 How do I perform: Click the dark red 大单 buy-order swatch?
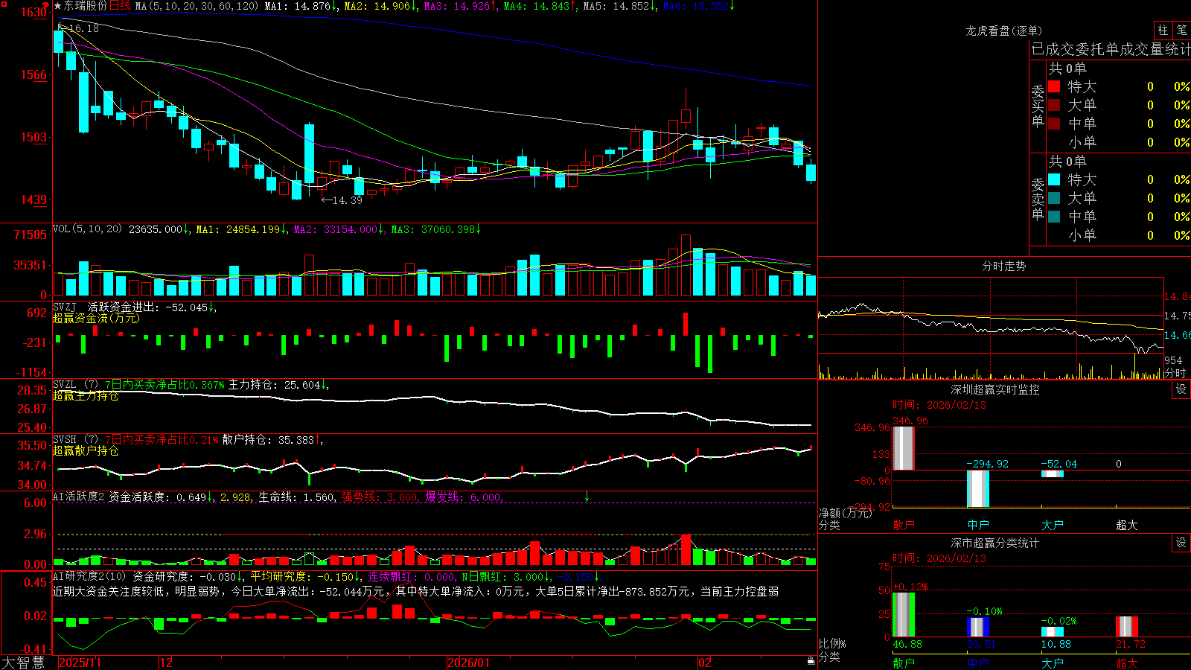(x=1054, y=105)
